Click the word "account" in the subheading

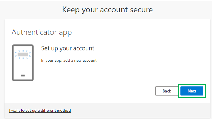[x=84, y=48]
